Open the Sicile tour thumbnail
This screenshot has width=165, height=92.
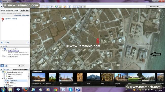tap(94, 77)
